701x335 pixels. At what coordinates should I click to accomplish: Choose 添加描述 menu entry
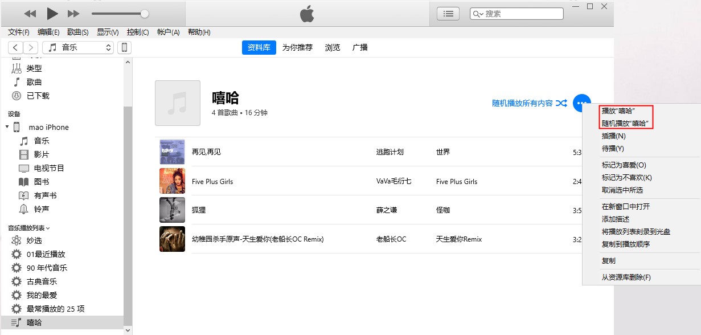coord(616,219)
